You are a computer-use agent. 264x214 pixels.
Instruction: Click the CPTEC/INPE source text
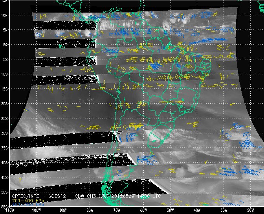click(26, 196)
